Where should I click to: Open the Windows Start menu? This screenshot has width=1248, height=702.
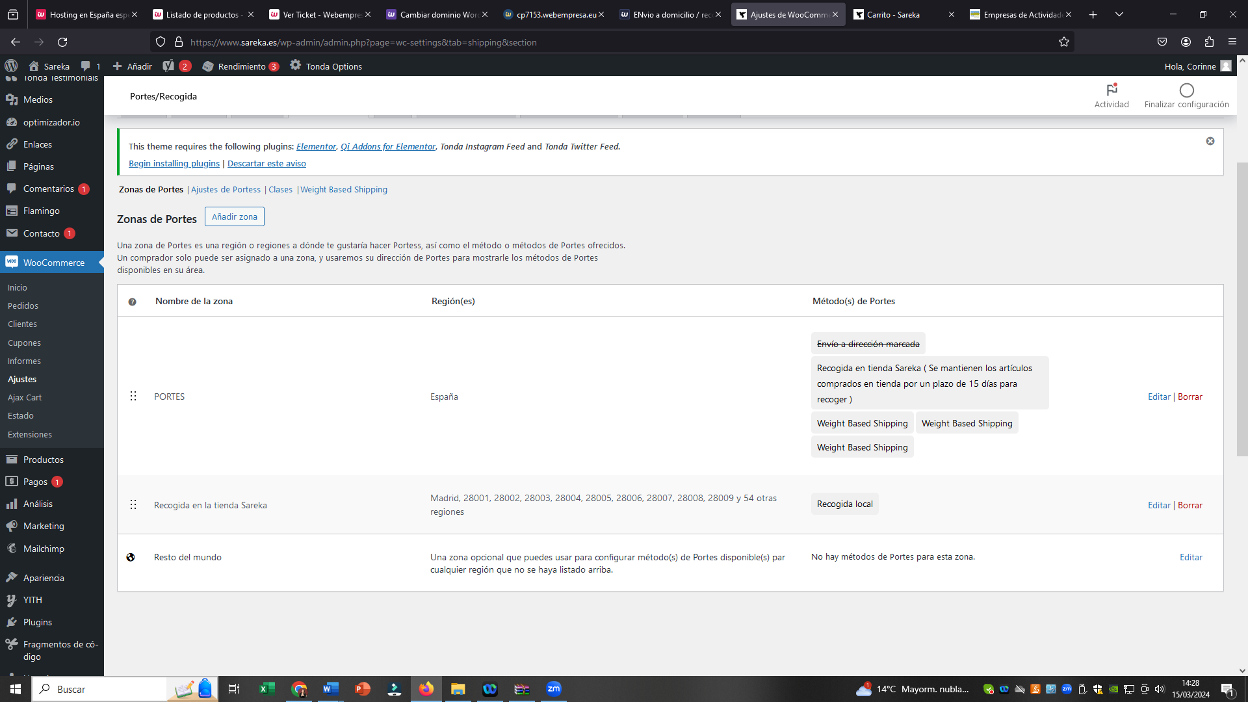click(16, 689)
